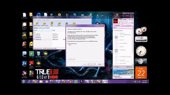Open Google Chrome from taskbar

tap(35, 82)
